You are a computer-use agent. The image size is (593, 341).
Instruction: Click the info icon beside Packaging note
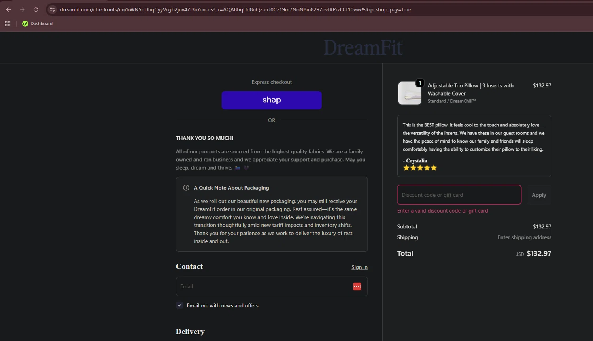point(186,188)
